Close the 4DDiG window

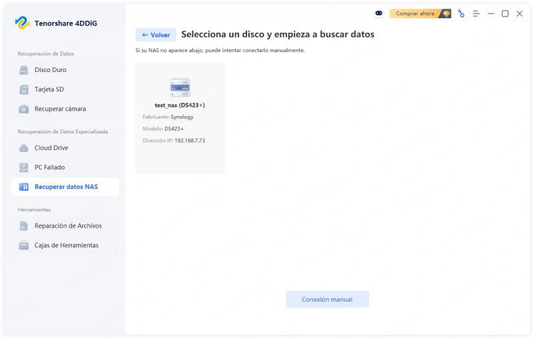pyautogui.click(x=519, y=13)
